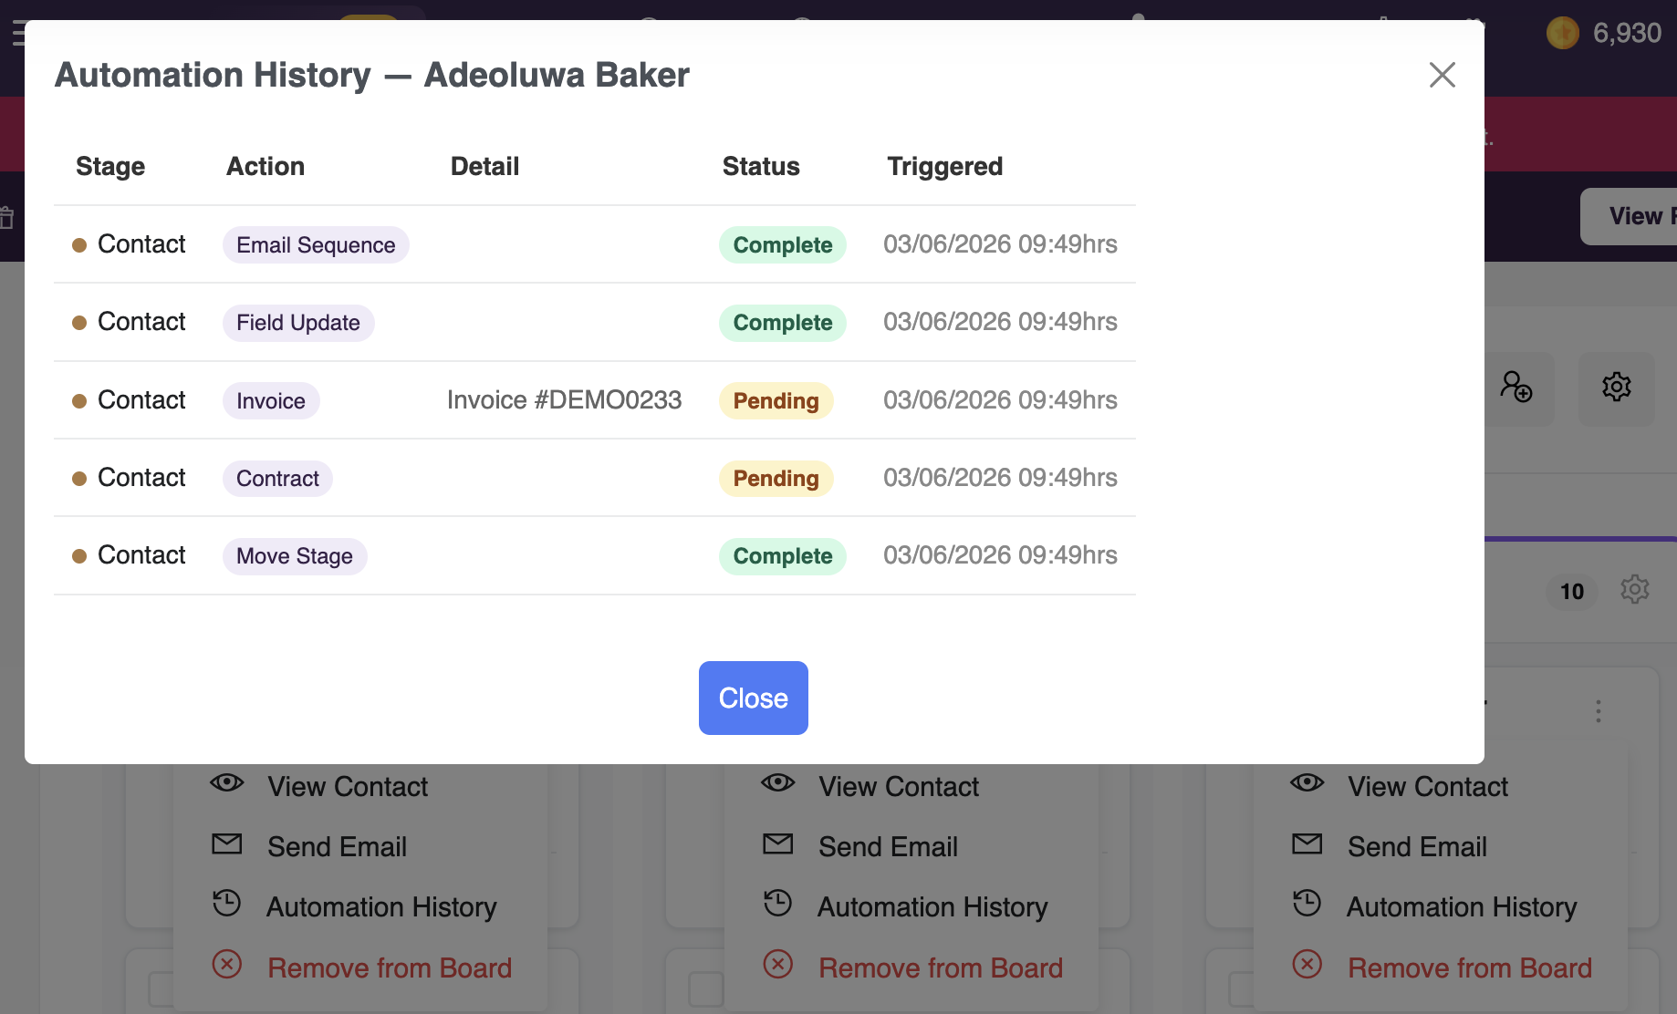Tick the checkbox on the middle card

(705, 989)
